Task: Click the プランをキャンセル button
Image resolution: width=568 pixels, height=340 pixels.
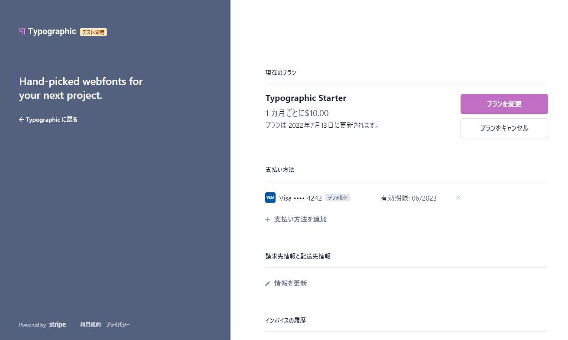Action: pyautogui.click(x=504, y=128)
